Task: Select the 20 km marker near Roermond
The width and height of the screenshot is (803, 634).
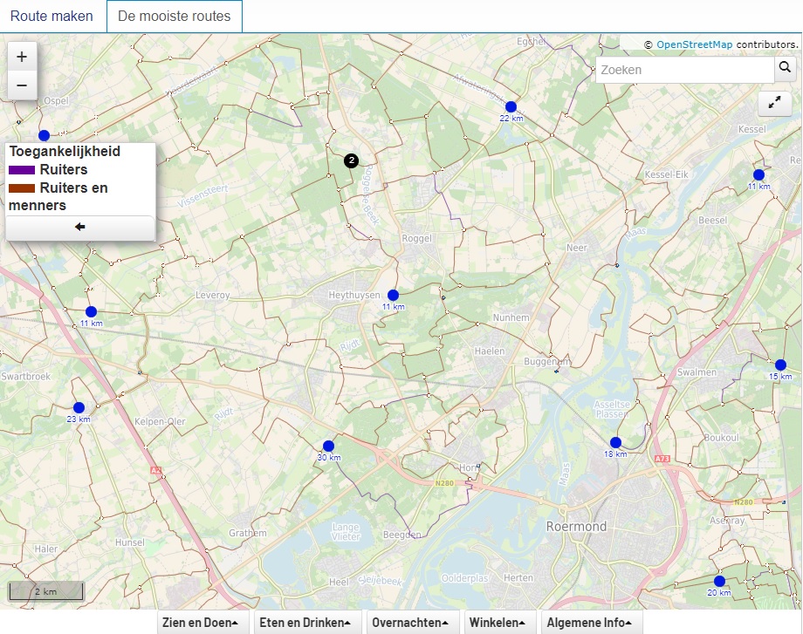Action: click(719, 580)
